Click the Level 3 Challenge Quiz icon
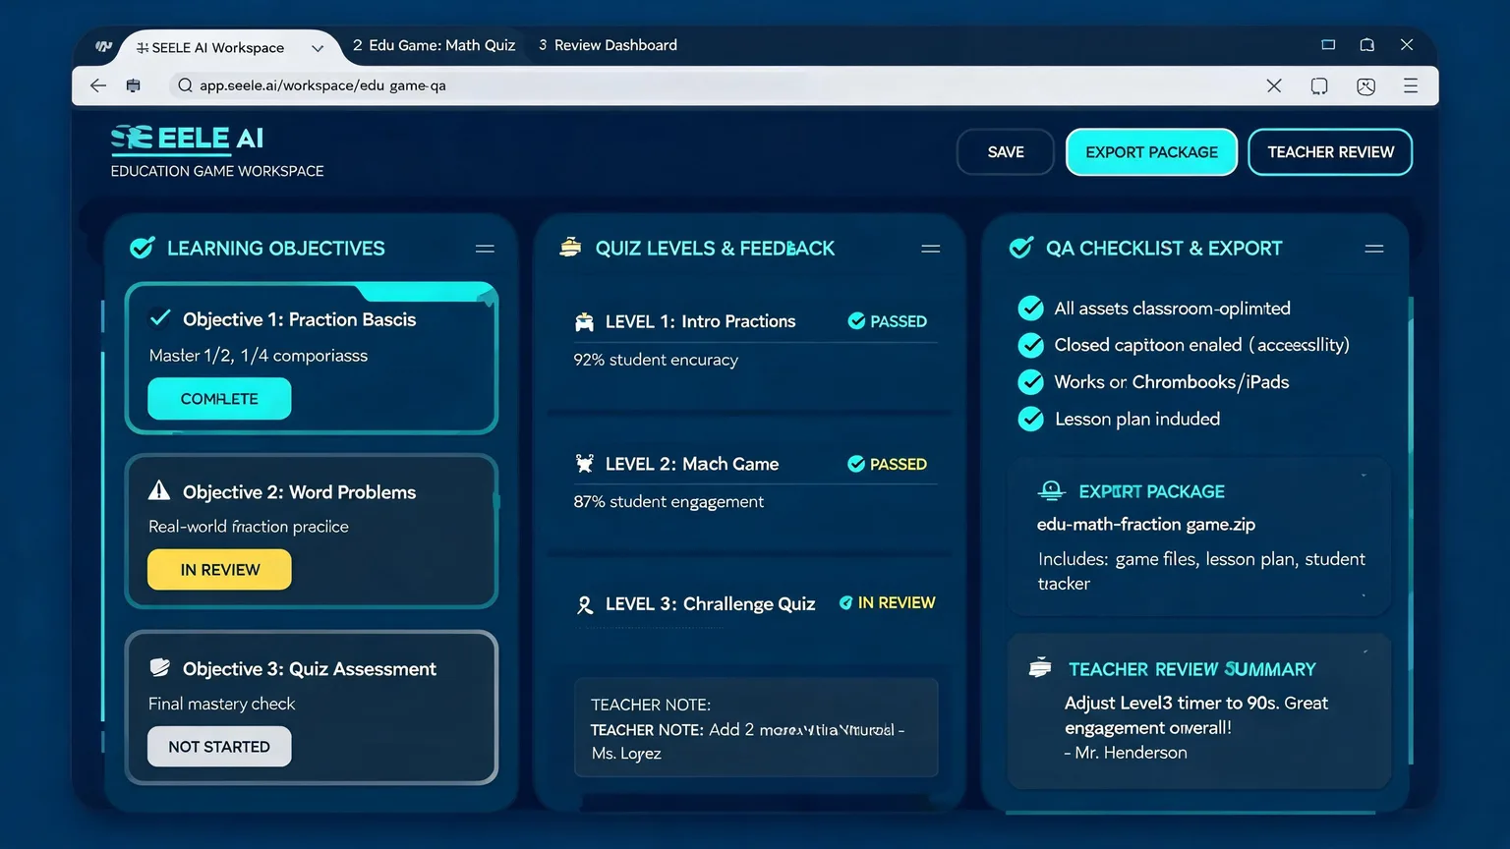The height and width of the screenshot is (849, 1510). pyautogui.click(x=585, y=604)
